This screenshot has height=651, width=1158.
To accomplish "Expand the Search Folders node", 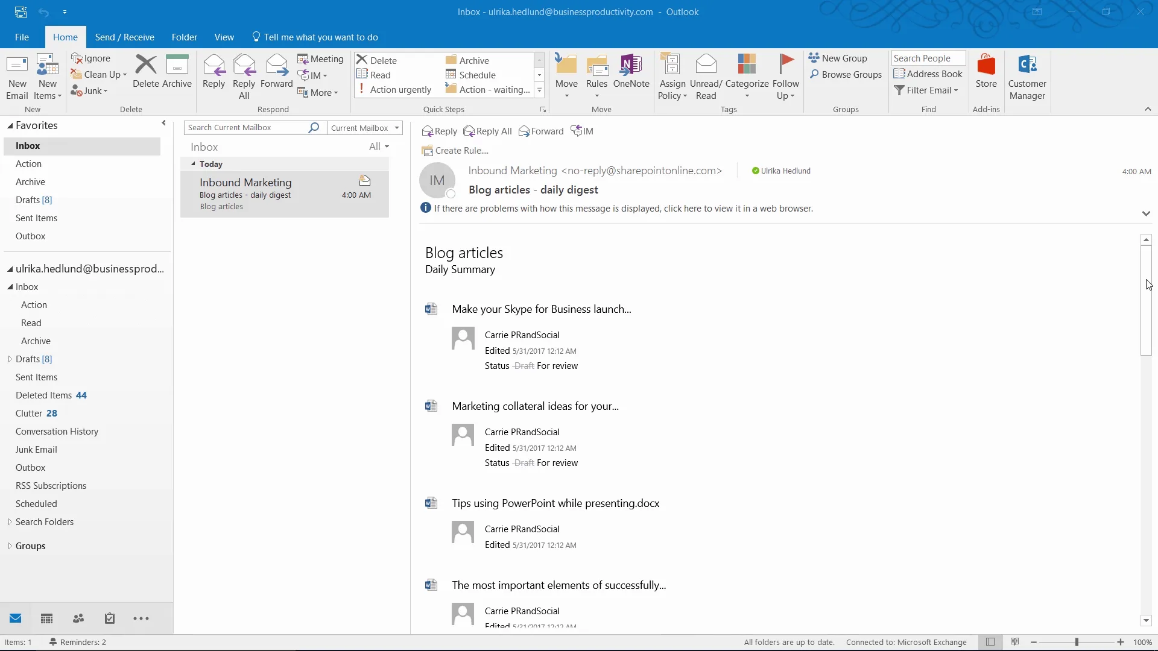I will [x=10, y=522].
